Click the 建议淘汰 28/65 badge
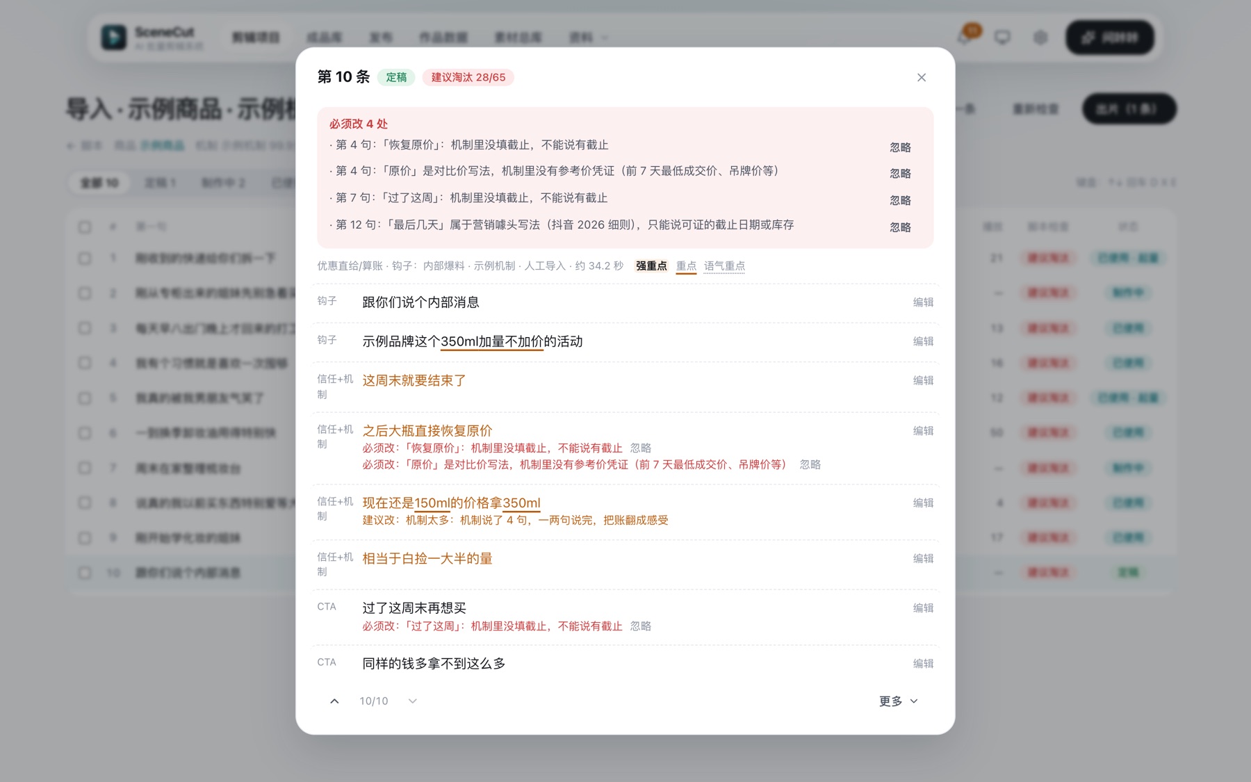This screenshot has height=782, width=1251. tap(468, 77)
